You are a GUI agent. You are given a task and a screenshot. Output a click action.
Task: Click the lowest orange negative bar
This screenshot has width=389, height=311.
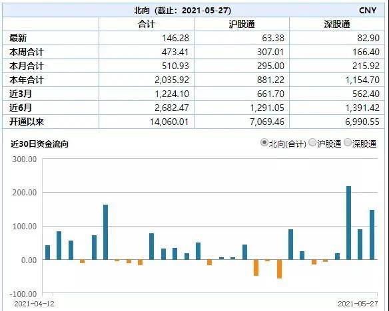(279, 269)
